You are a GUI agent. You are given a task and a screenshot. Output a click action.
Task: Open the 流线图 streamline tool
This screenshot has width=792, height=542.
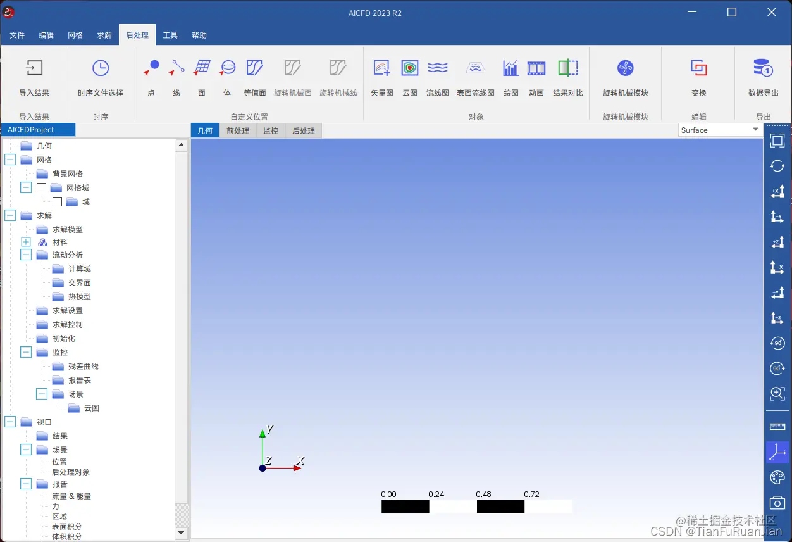click(438, 68)
